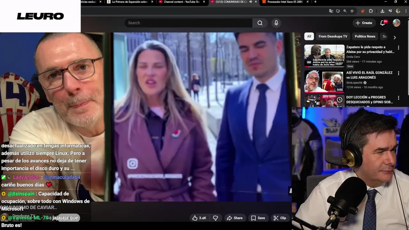This screenshot has height=230, width=409.
Task: Save the video to a playlist
Action: (x=258, y=218)
